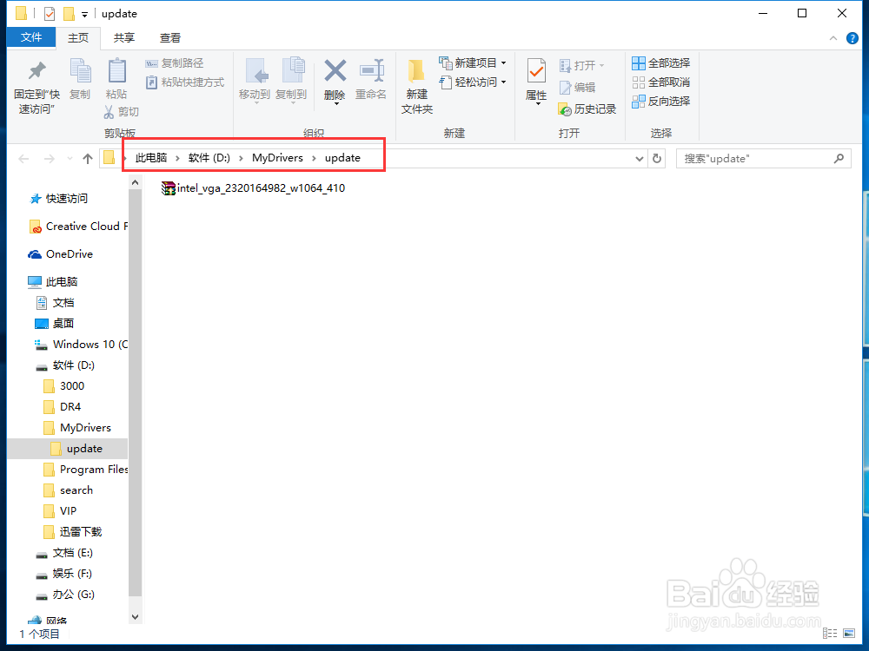
Task: Click 此电脑 in address breadcrumb
Action: 151,158
